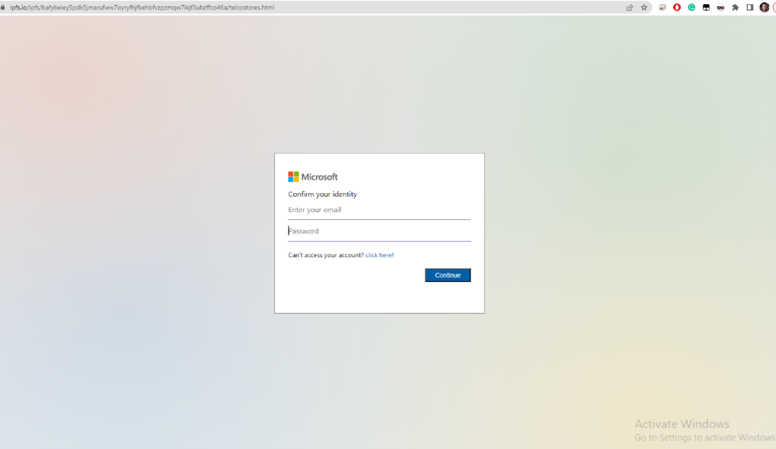Focus the browser address bar URL
This screenshot has height=449, width=776.
[142, 8]
